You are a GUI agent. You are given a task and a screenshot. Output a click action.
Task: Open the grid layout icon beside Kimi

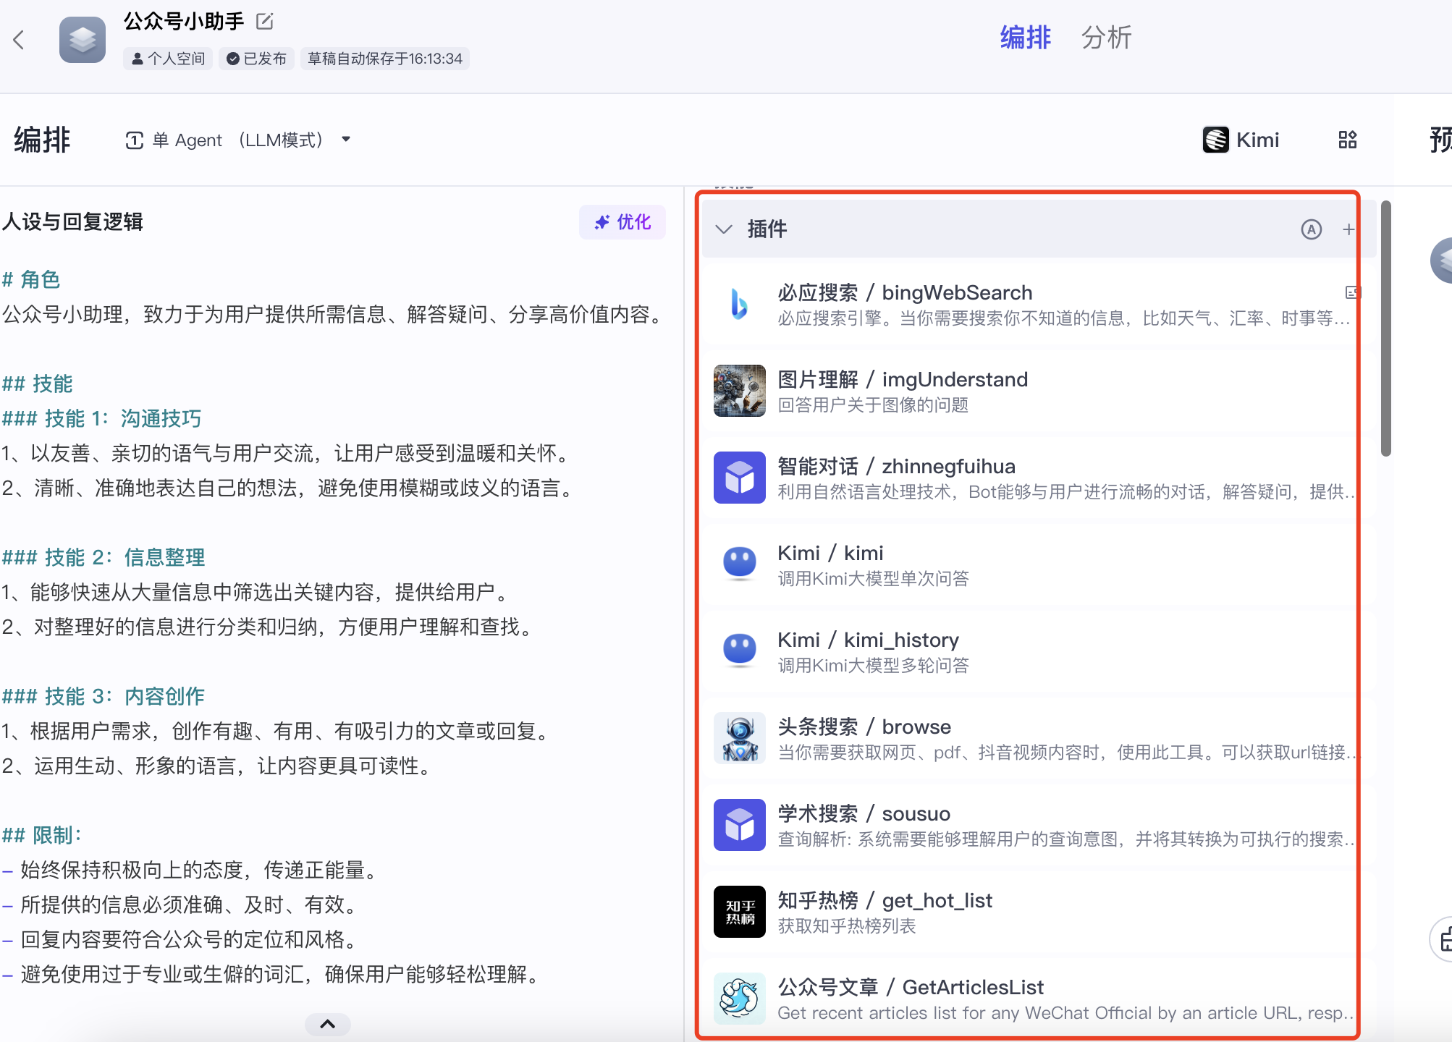1347,140
